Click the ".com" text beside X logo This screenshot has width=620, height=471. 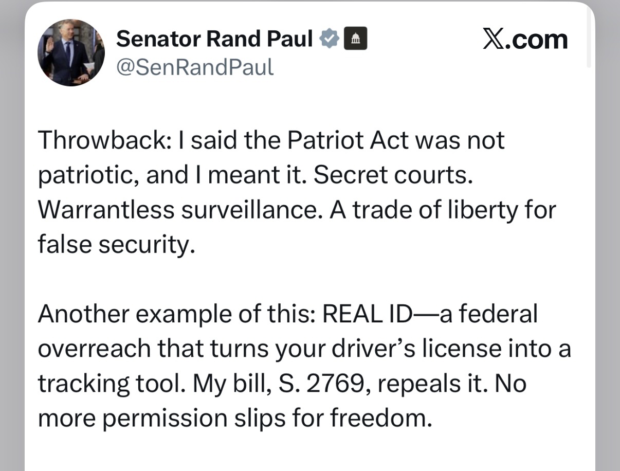(536, 40)
